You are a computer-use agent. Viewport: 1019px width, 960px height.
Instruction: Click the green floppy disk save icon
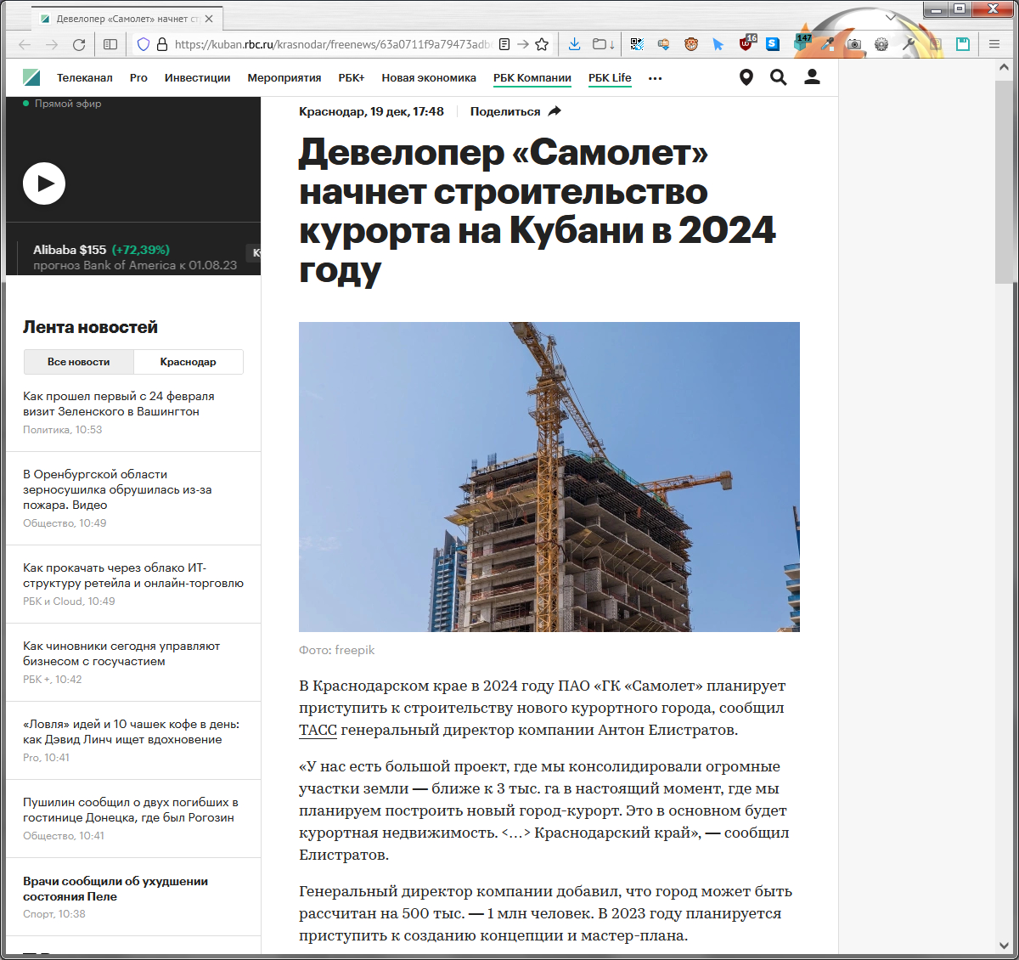click(963, 44)
